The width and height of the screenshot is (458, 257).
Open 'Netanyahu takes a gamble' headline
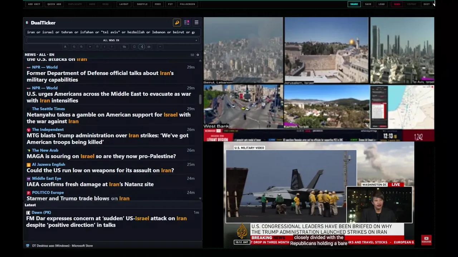pos(108,118)
